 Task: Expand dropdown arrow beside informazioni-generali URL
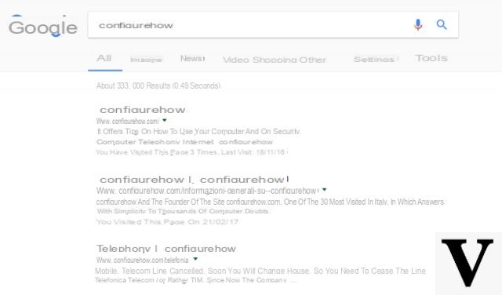tap(324, 190)
